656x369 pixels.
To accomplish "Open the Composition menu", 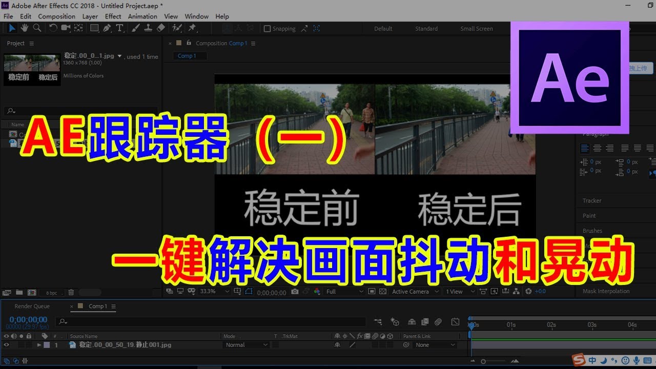I will pos(56,16).
